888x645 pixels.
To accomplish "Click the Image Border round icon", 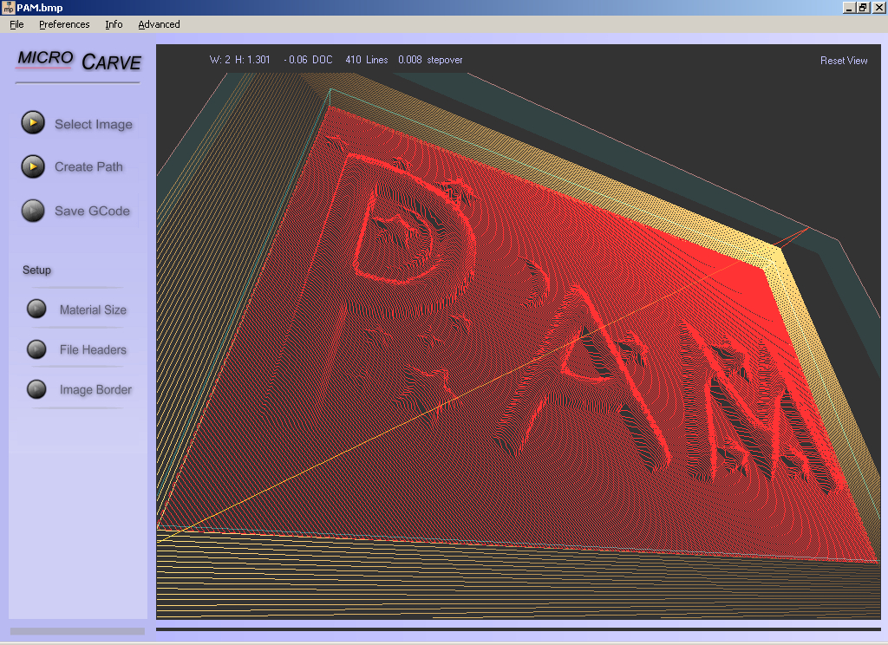I will point(36,389).
